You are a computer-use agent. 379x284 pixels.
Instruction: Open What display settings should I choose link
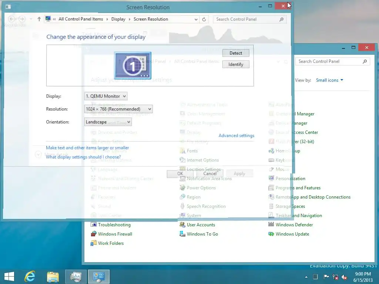(83, 157)
